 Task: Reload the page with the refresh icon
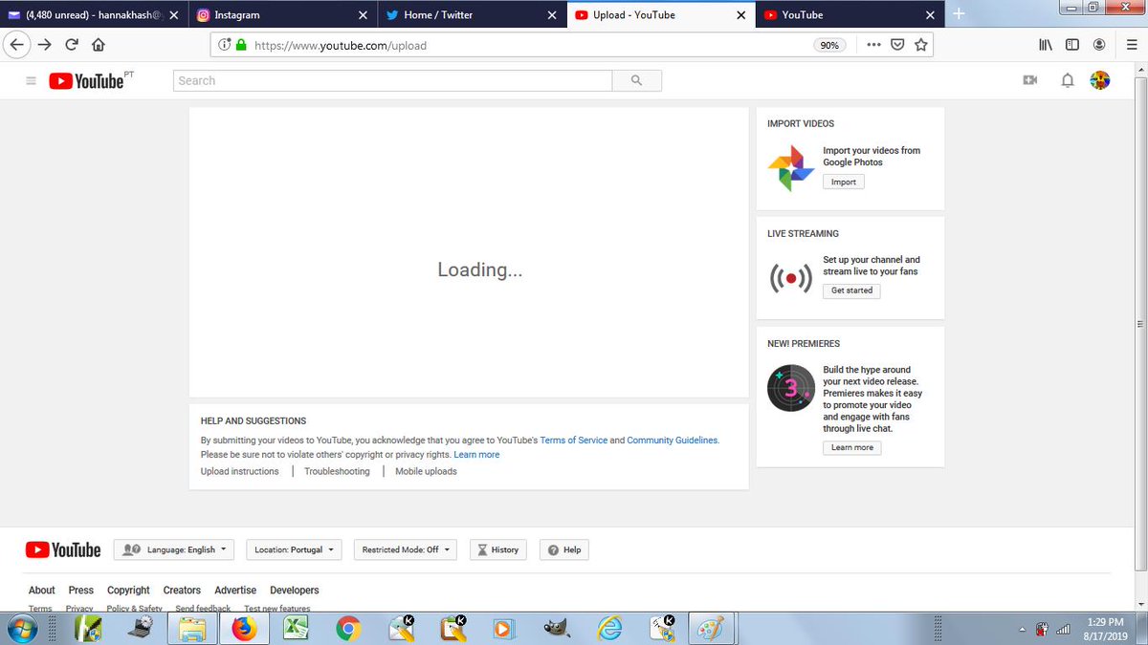(72, 45)
